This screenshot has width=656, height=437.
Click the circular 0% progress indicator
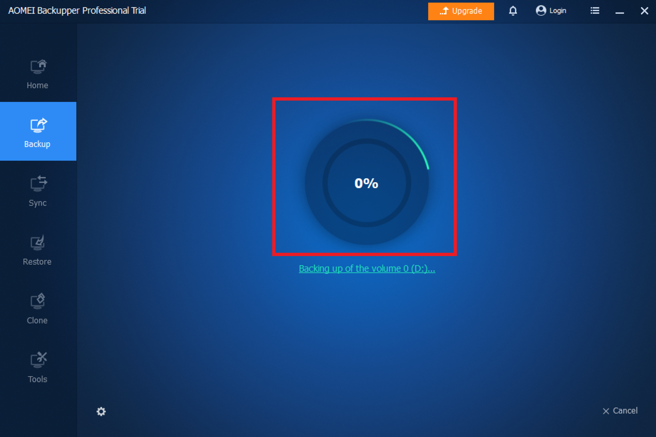tap(366, 183)
